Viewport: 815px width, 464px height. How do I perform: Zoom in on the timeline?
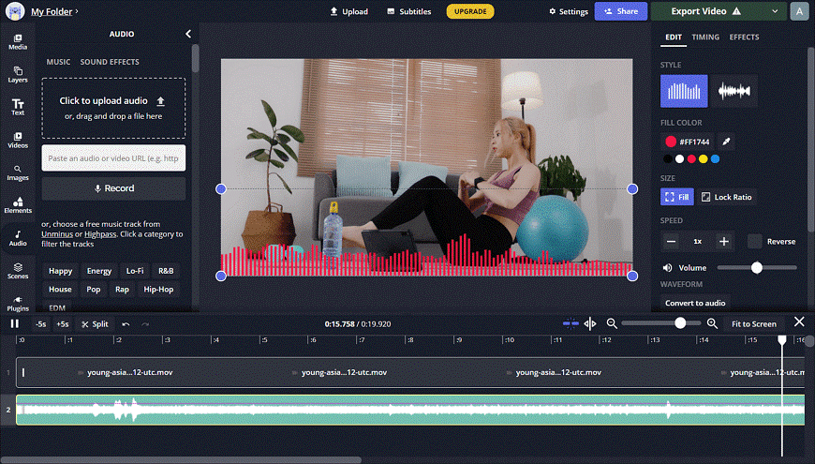click(x=712, y=323)
